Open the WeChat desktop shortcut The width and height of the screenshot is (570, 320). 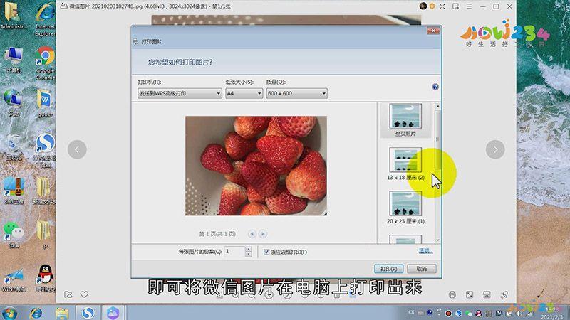pyautogui.click(x=14, y=235)
